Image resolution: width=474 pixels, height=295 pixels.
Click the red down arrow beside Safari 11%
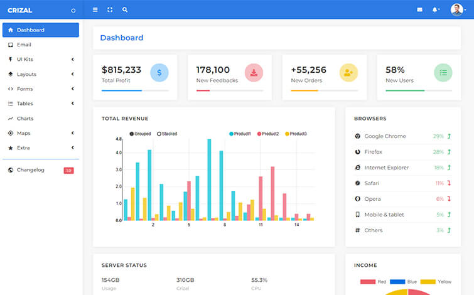coord(450,183)
